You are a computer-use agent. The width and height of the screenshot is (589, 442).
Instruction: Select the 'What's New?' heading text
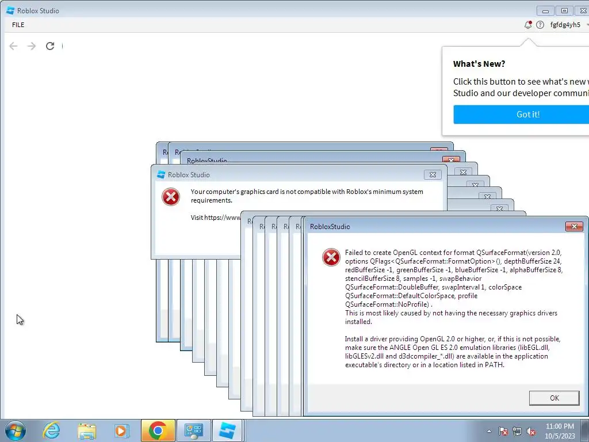pos(479,64)
